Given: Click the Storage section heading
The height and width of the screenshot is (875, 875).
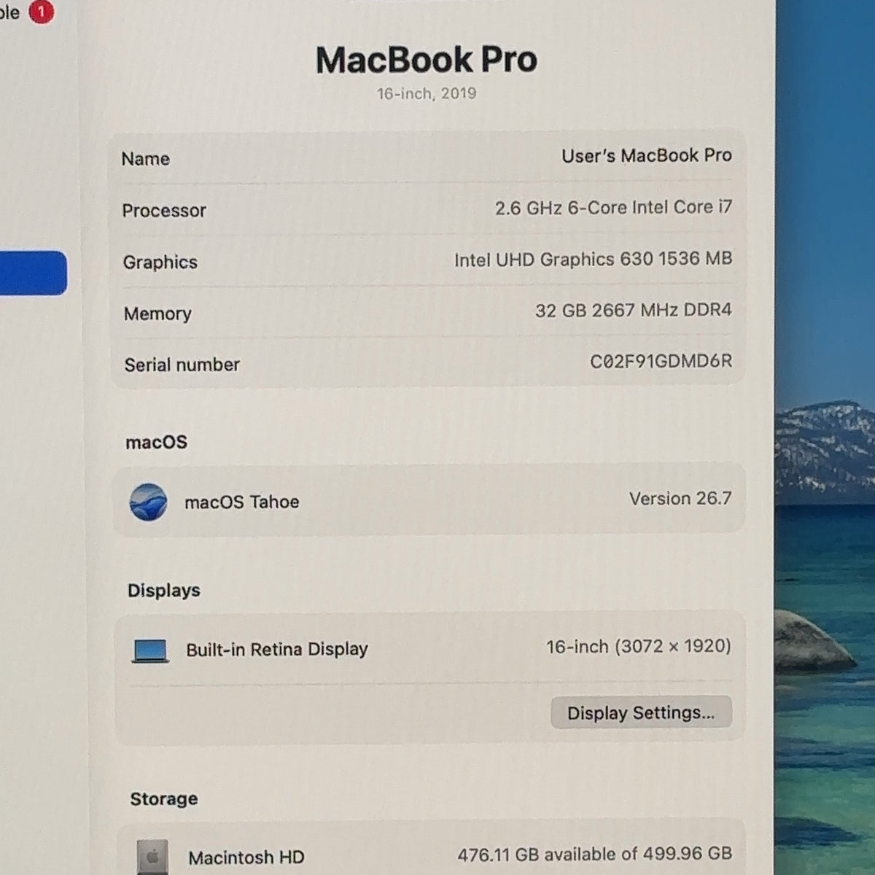Looking at the screenshot, I should (x=164, y=798).
